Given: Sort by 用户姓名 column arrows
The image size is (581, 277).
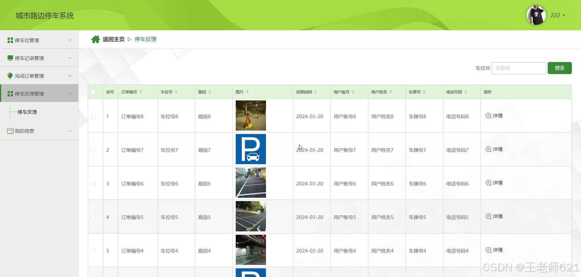Looking at the screenshot, I should click(x=391, y=92).
